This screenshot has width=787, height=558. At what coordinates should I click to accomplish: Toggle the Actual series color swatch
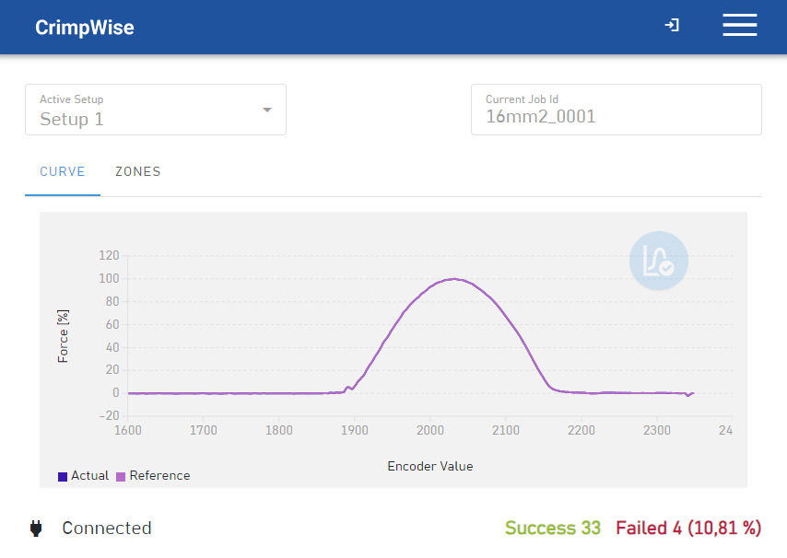click(63, 477)
